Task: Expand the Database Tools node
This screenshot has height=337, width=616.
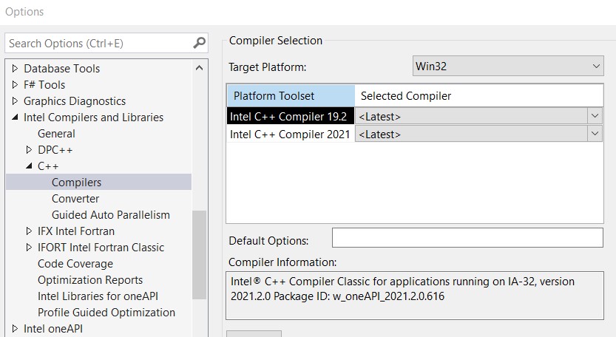Action: coord(16,69)
